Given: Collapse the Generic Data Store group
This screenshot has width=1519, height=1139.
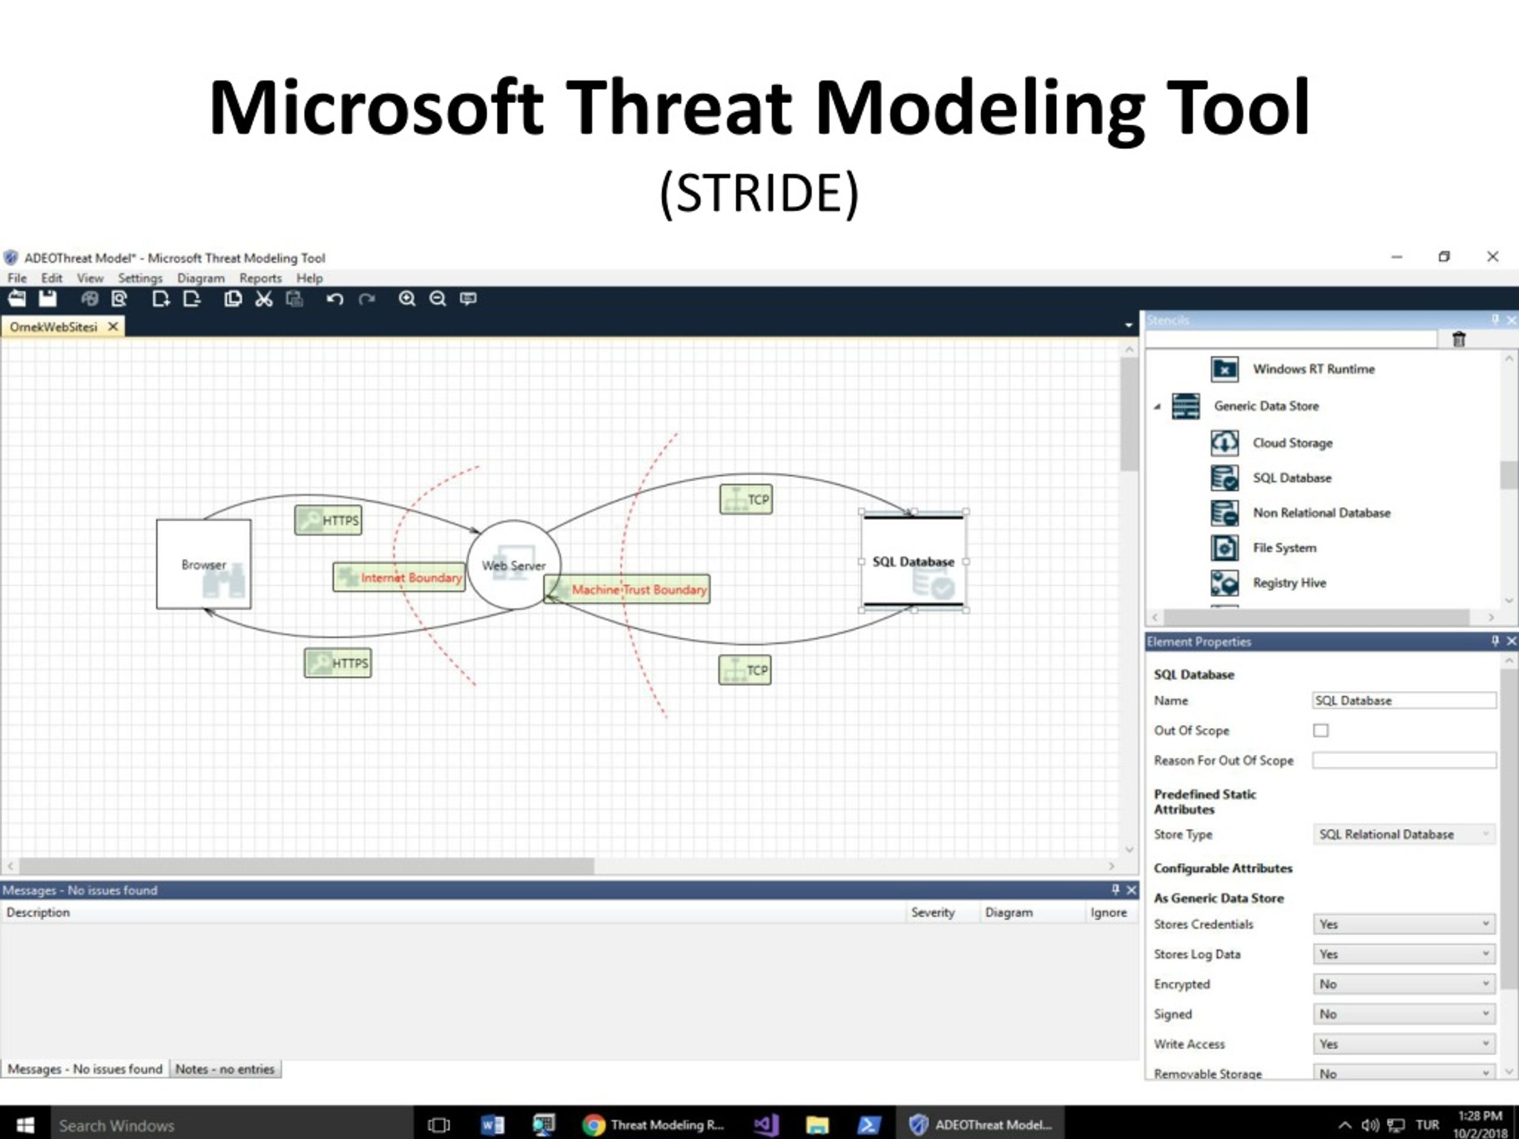Looking at the screenshot, I should (x=1157, y=406).
